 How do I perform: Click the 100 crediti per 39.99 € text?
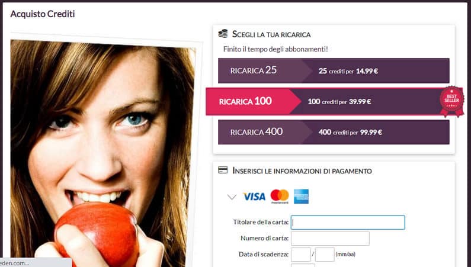click(339, 102)
